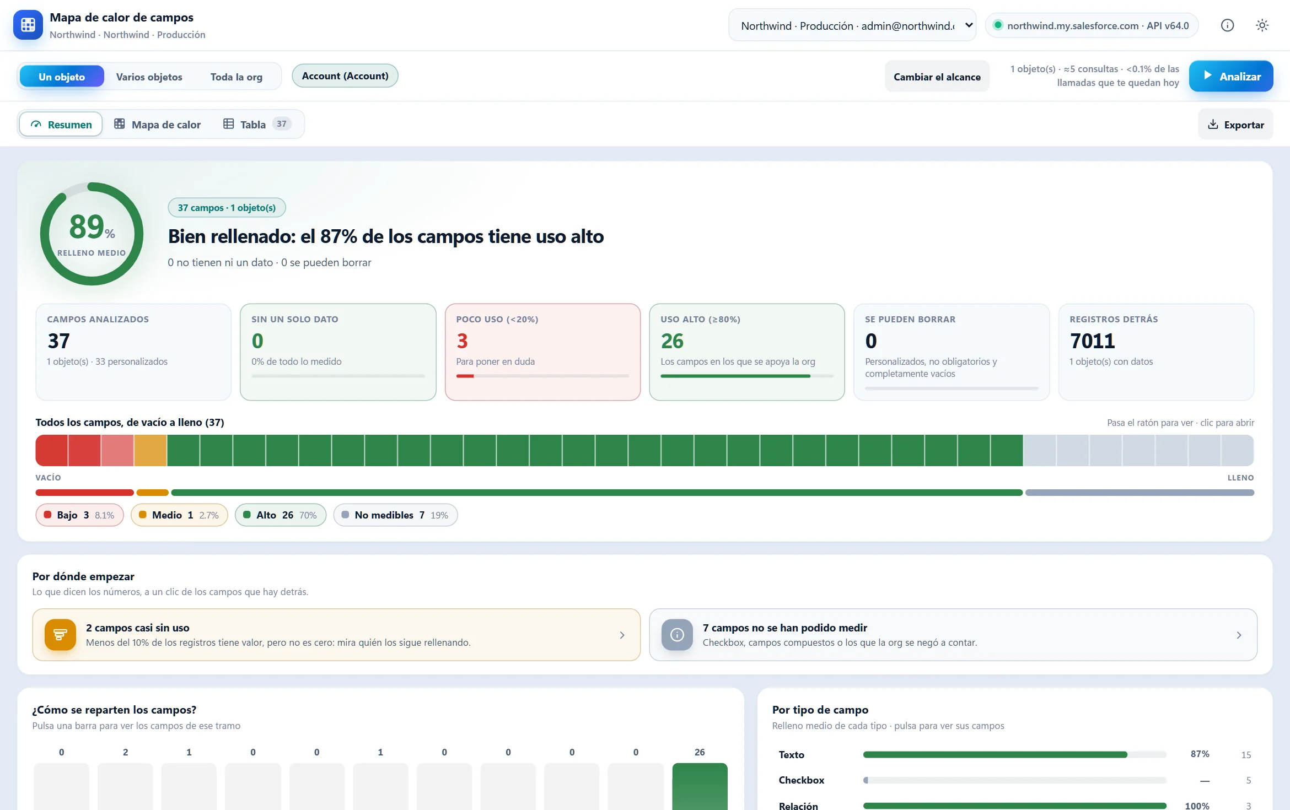Open the Sin un solo dato card
Screen dimensions: 1290x810
338,352
